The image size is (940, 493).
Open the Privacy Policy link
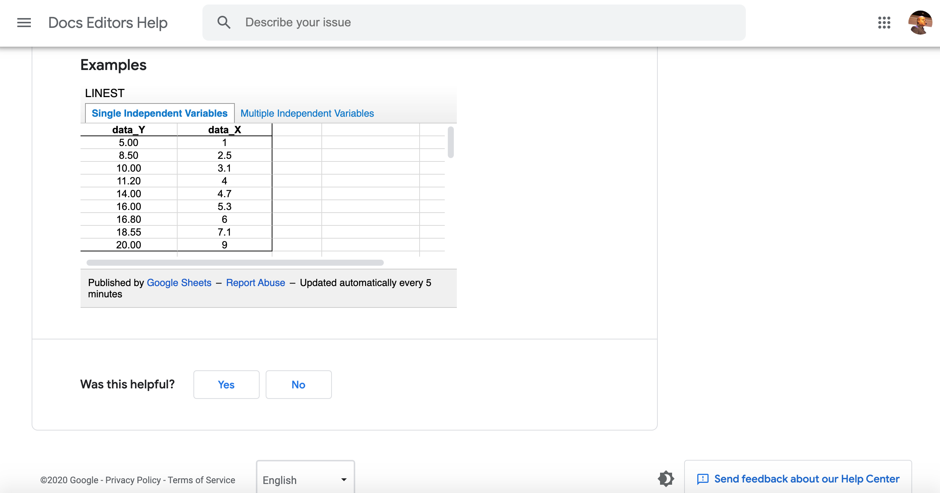coord(133,480)
